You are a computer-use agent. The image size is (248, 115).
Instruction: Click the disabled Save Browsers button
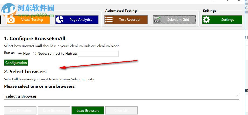pyautogui.click(x=54, y=110)
